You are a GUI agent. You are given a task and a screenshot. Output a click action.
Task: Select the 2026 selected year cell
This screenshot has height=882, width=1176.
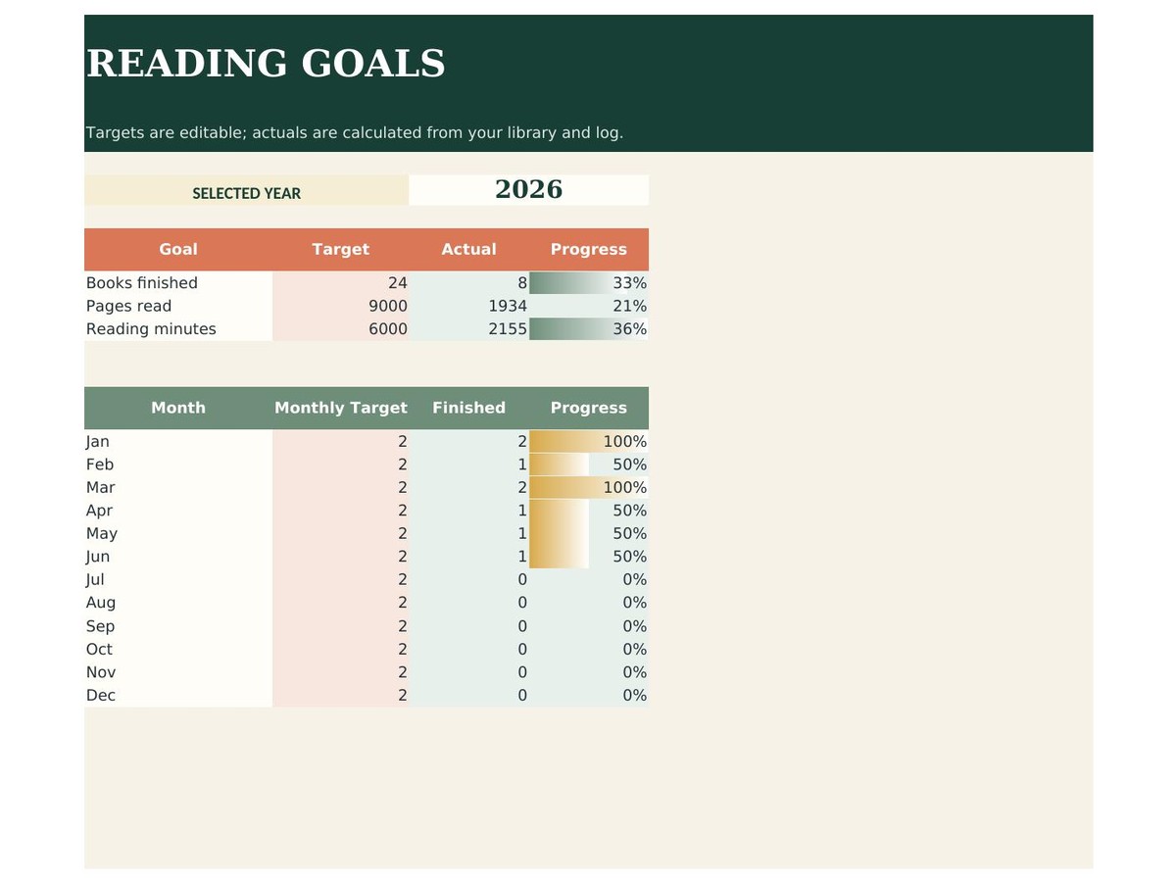point(529,190)
